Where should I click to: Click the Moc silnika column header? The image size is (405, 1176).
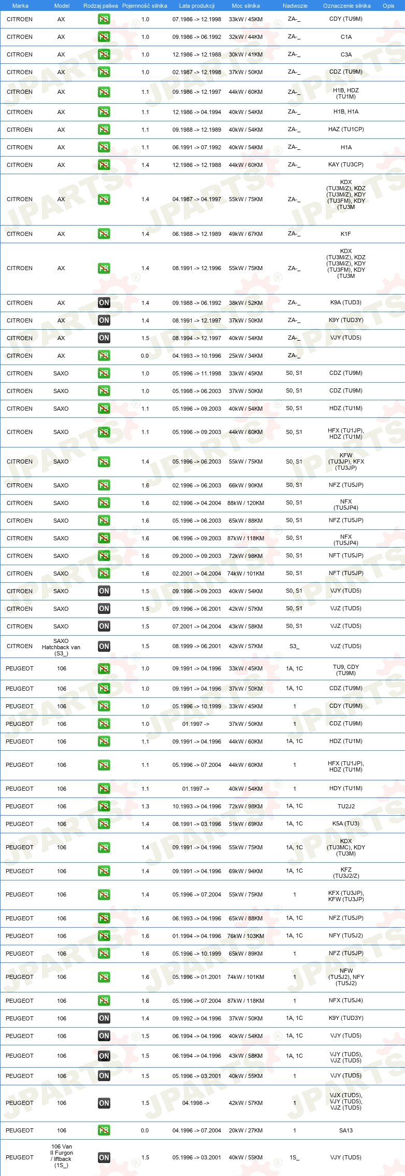(x=246, y=6)
